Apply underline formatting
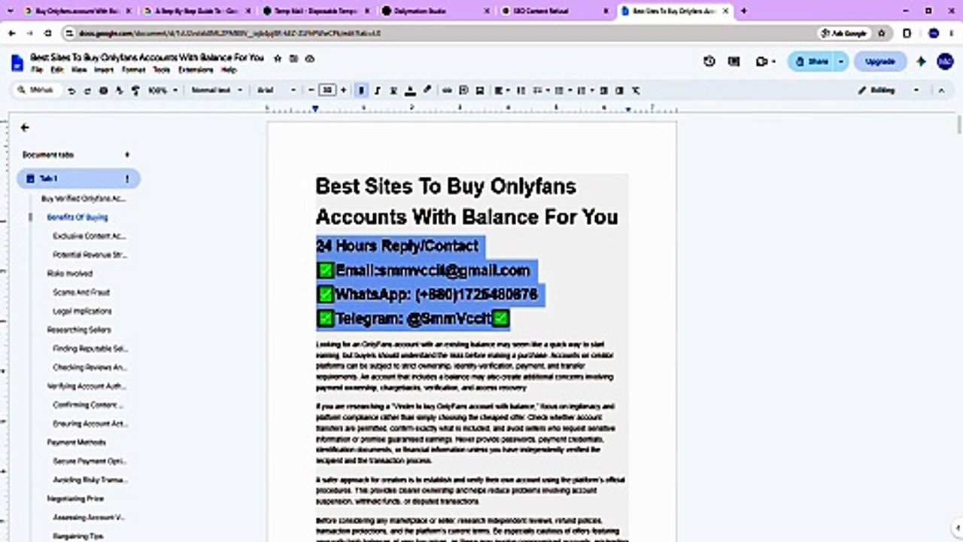 (393, 90)
